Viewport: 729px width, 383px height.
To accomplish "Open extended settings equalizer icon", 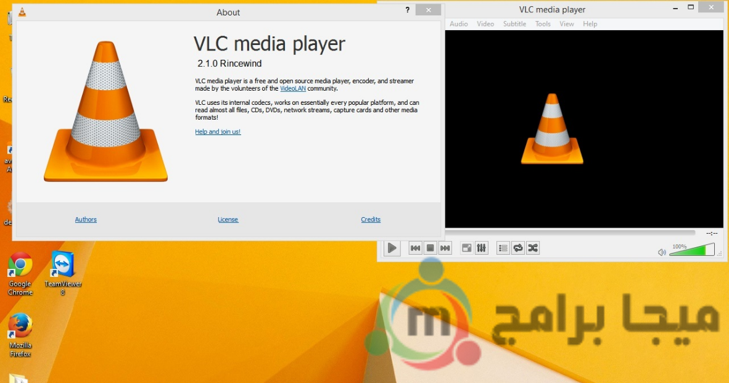I will coord(481,248).
